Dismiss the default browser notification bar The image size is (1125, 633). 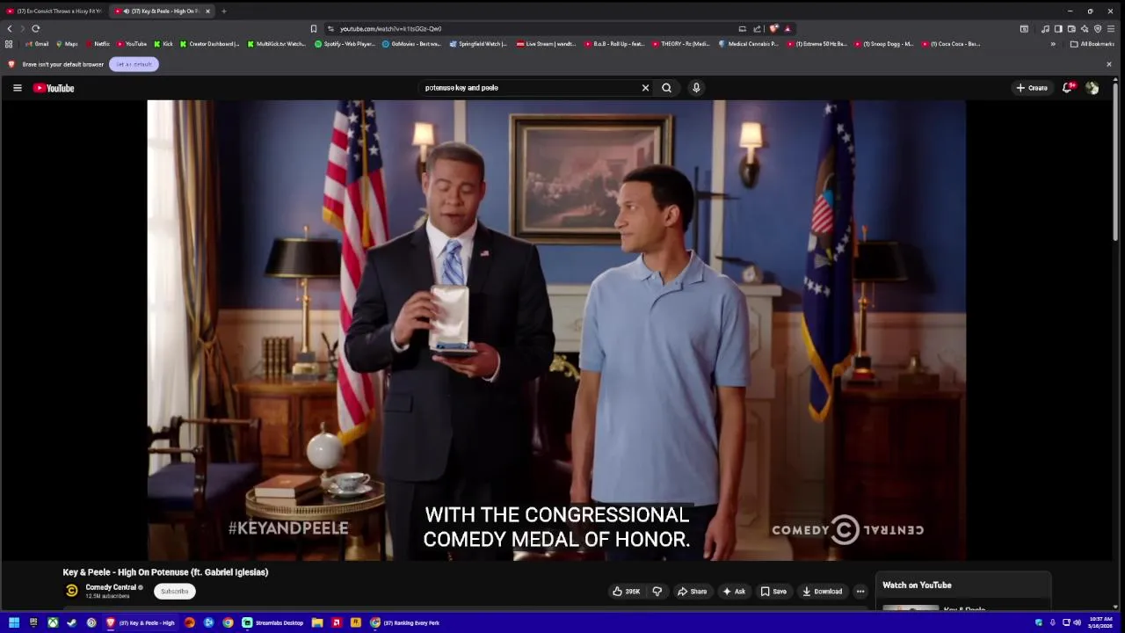click(x=1108, y=64)
